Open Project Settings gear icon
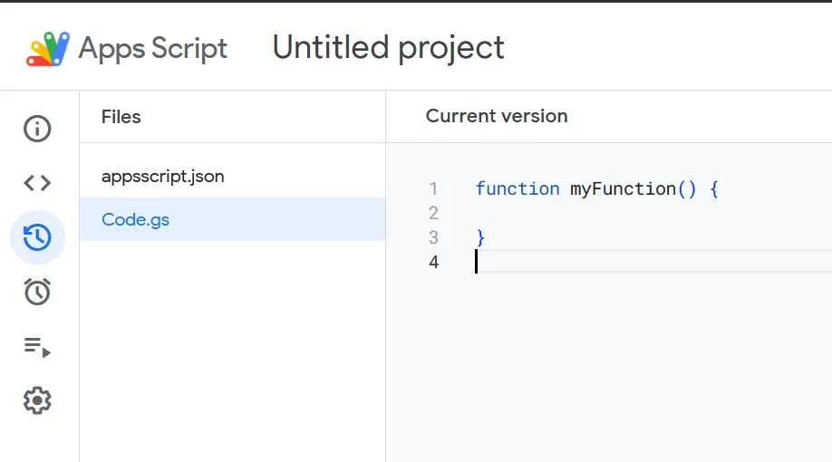Screen dimensions: 832x462 tap(37, 400)
